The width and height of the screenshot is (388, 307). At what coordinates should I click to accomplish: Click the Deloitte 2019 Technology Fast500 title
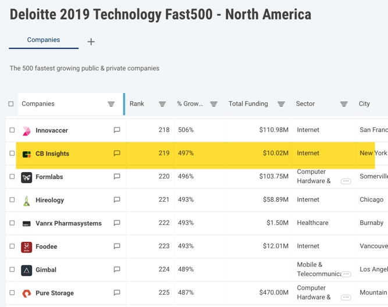click(x=161, y=15)
